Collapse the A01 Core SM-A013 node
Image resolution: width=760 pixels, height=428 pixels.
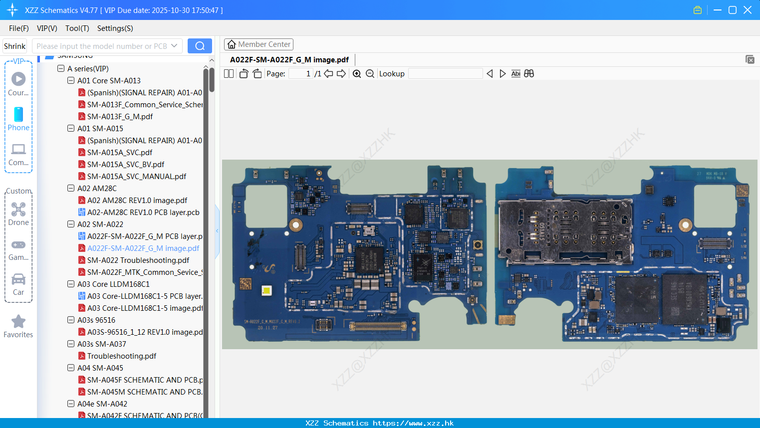click(71, 81)
